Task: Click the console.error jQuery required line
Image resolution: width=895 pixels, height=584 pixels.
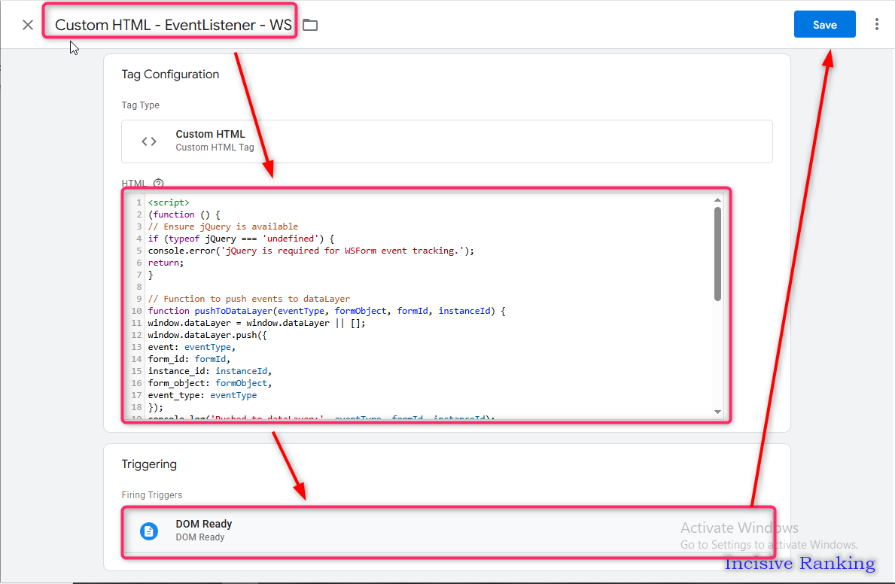Action: (x=311, y=251)
